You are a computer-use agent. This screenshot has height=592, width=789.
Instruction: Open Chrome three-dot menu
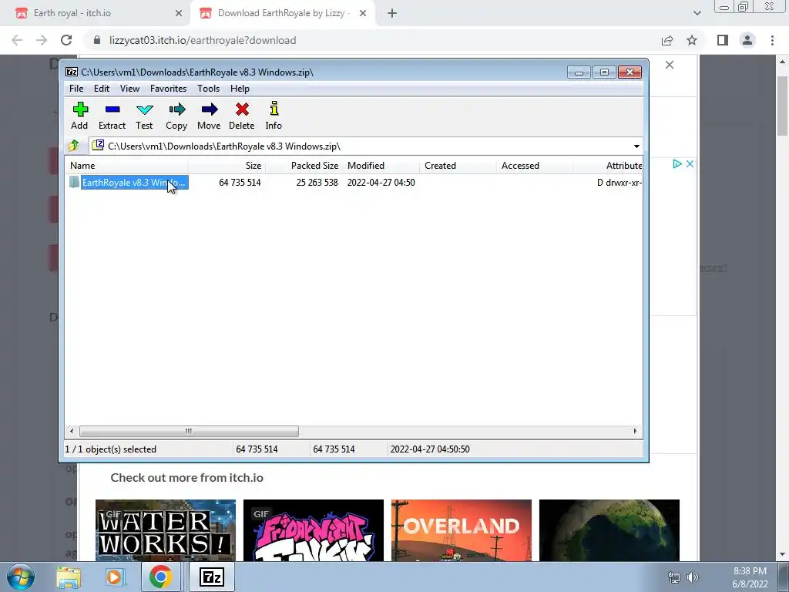(x=772, y=40)
